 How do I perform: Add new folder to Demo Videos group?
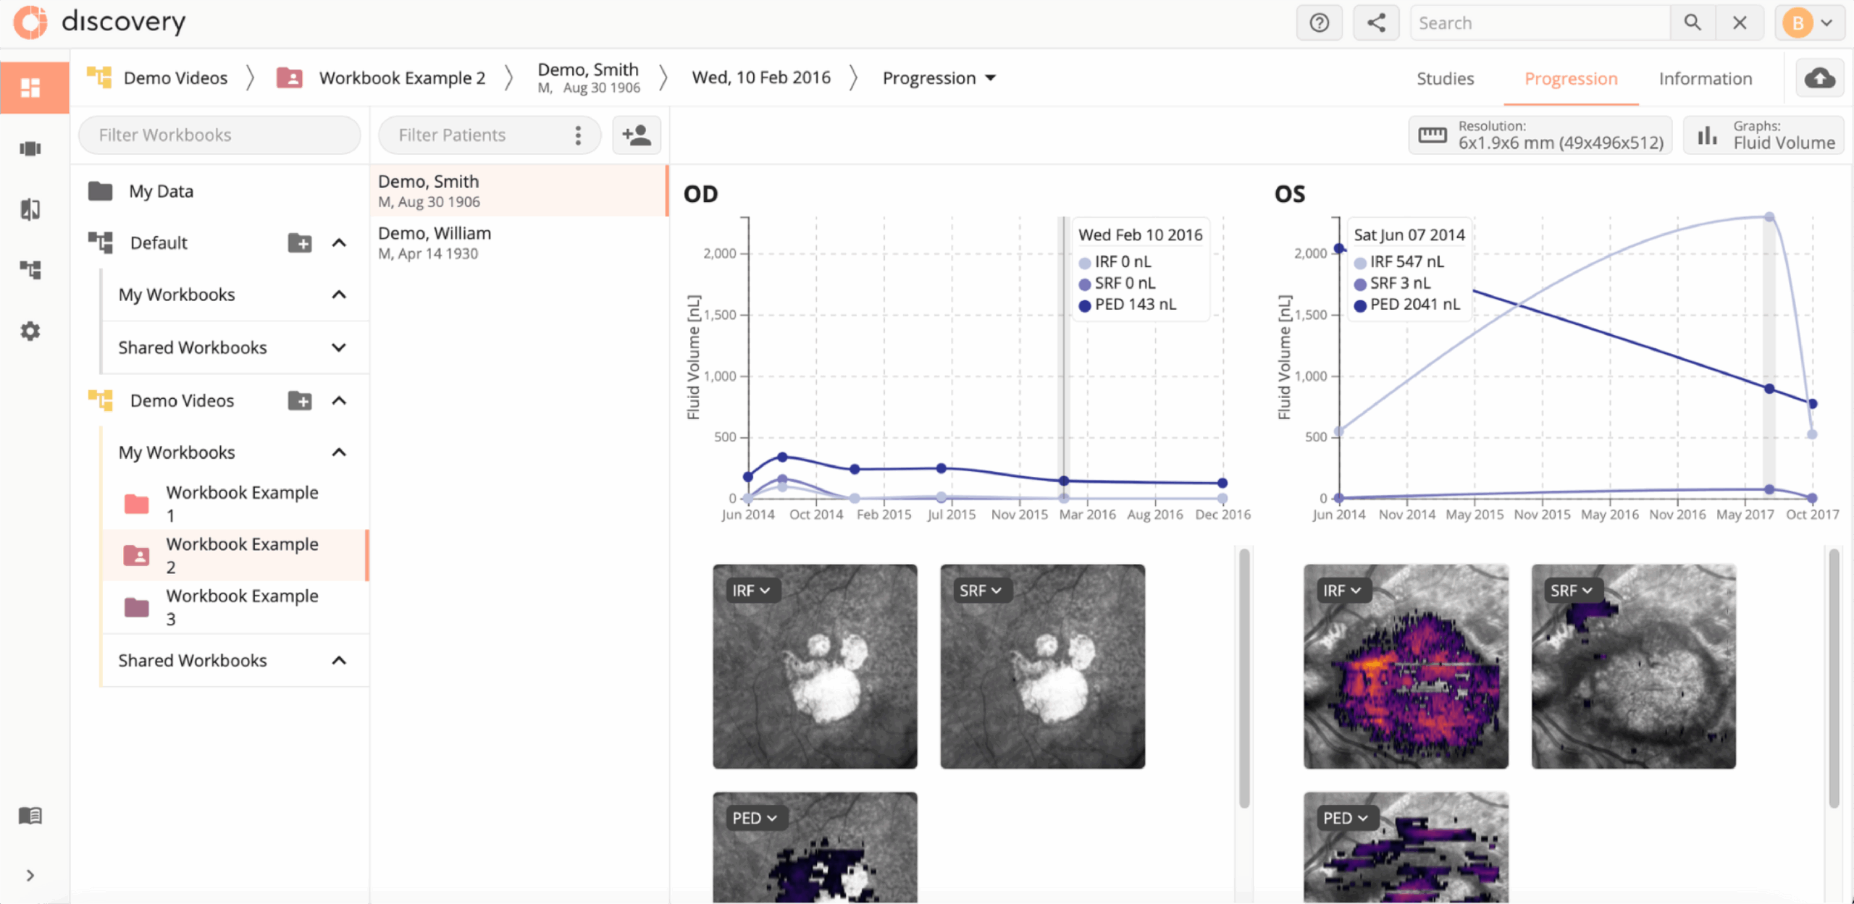click(300, 400)
